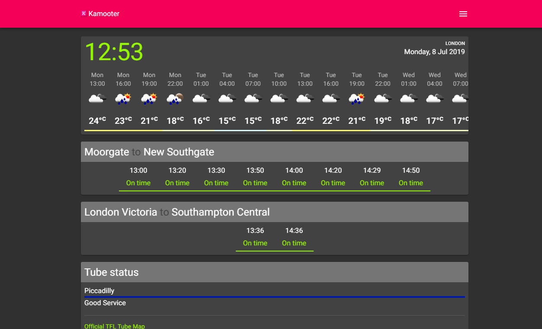Select the Tue 13:00 cloud icon

pyautogui.click(x=305, y=99)
